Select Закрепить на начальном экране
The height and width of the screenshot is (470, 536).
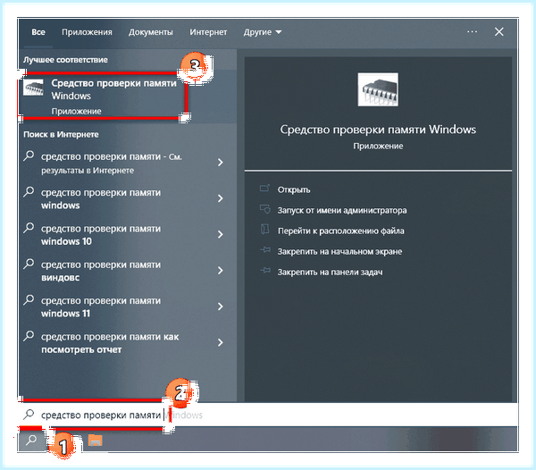[339, 252]
